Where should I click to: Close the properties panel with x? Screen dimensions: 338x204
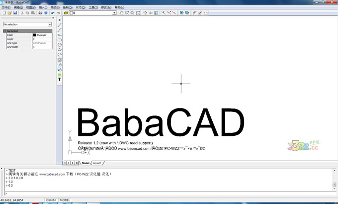53,18
